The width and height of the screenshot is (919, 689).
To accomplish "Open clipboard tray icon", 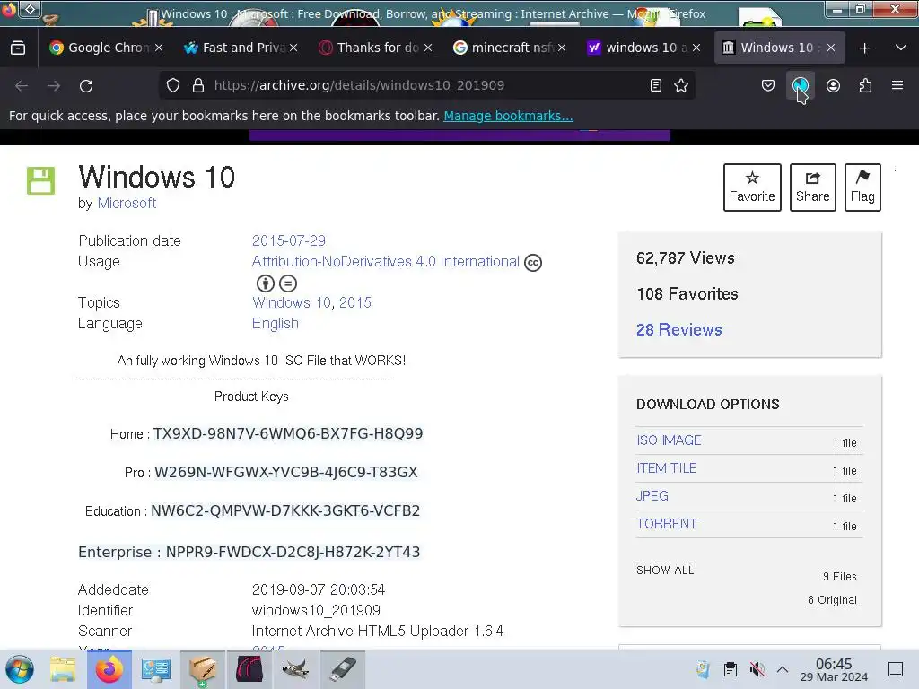I will pos(731,669).
